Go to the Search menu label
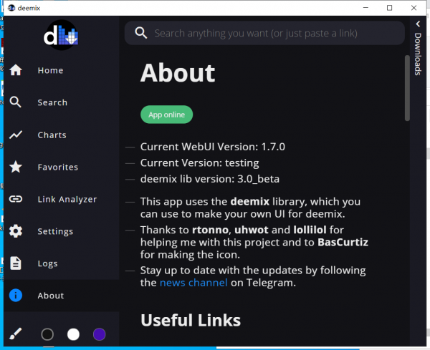 (52, 102)
